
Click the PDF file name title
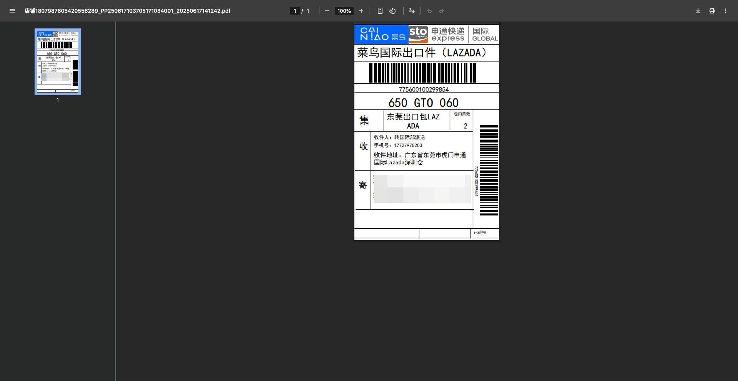[127, 11]
